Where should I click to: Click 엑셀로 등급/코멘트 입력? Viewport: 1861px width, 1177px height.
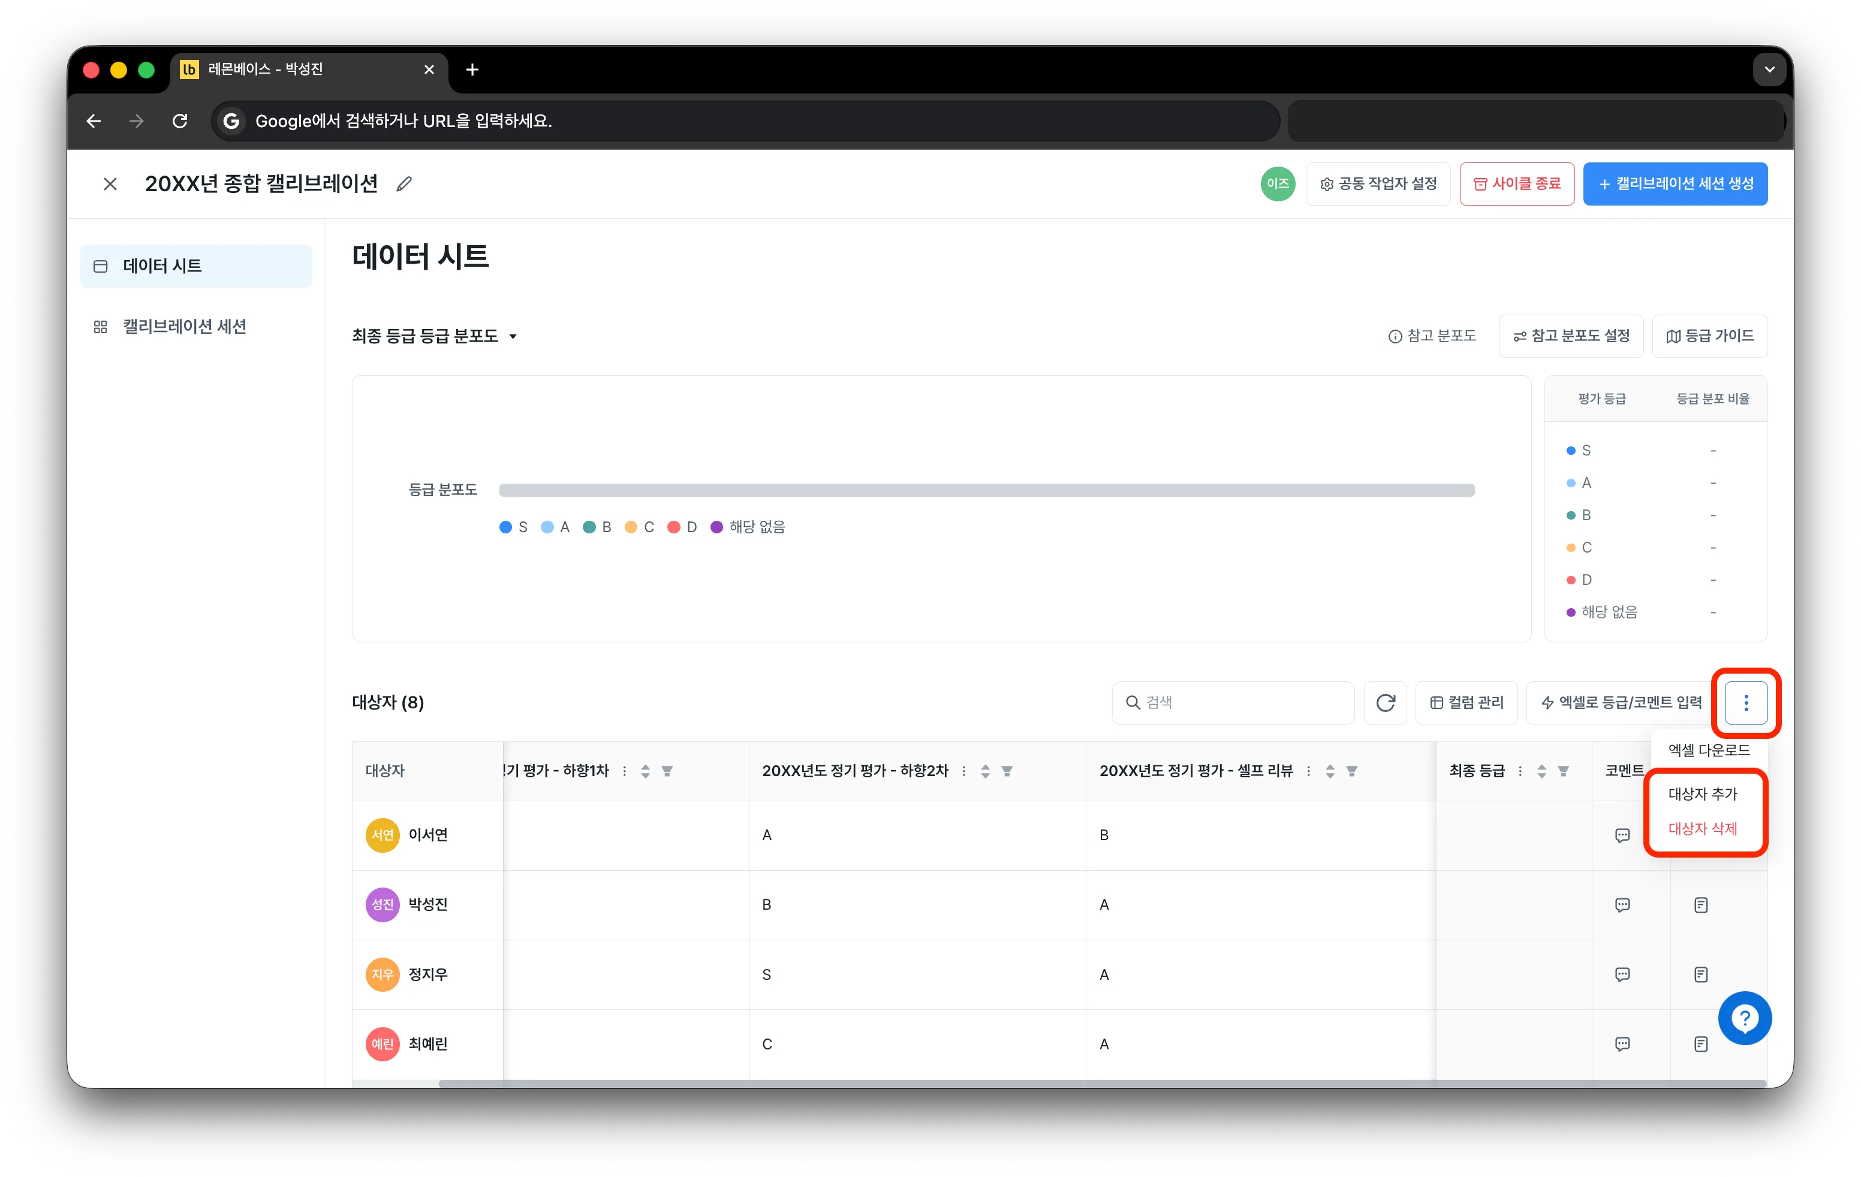(1621, 702)
